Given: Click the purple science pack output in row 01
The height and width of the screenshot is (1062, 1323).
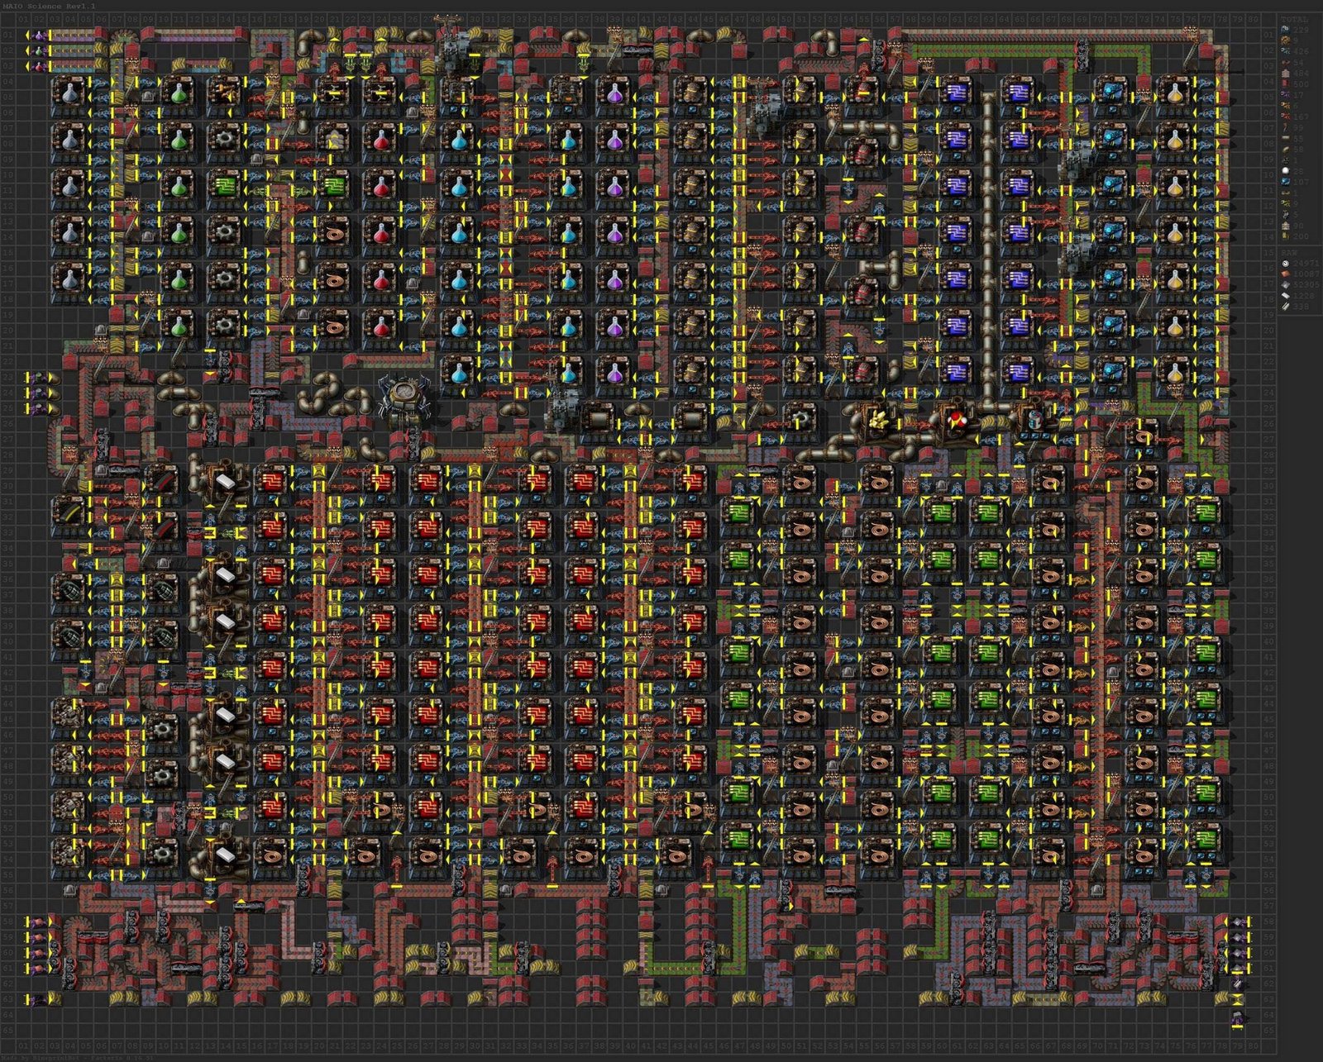Looking at the screenshot, I should (39, 36).
